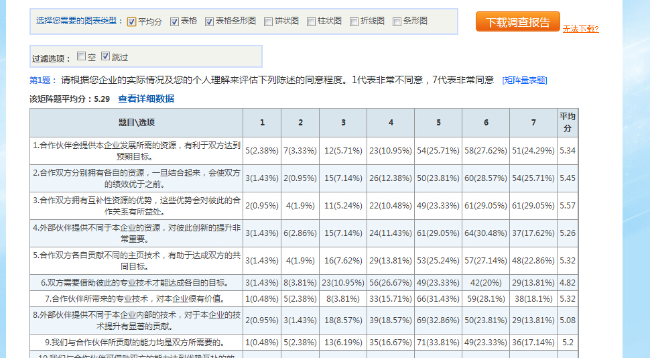This screenshot has height=358, width=650.
Task: Select row 1 question about 合作伙伴会提供资源
Action: [137, 151]
